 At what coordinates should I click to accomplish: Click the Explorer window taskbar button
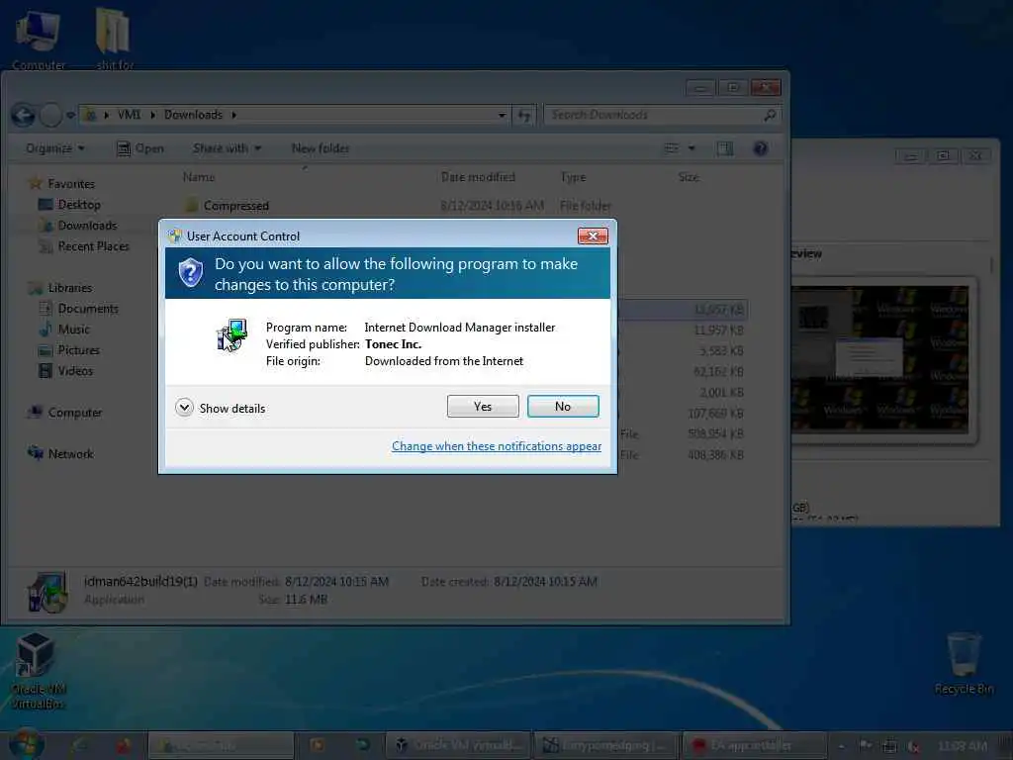tap(221, 745)
